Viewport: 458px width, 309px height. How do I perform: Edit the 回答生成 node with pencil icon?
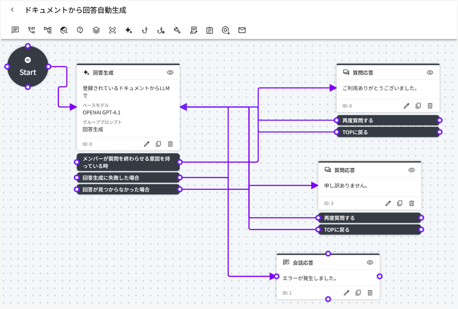147,144
